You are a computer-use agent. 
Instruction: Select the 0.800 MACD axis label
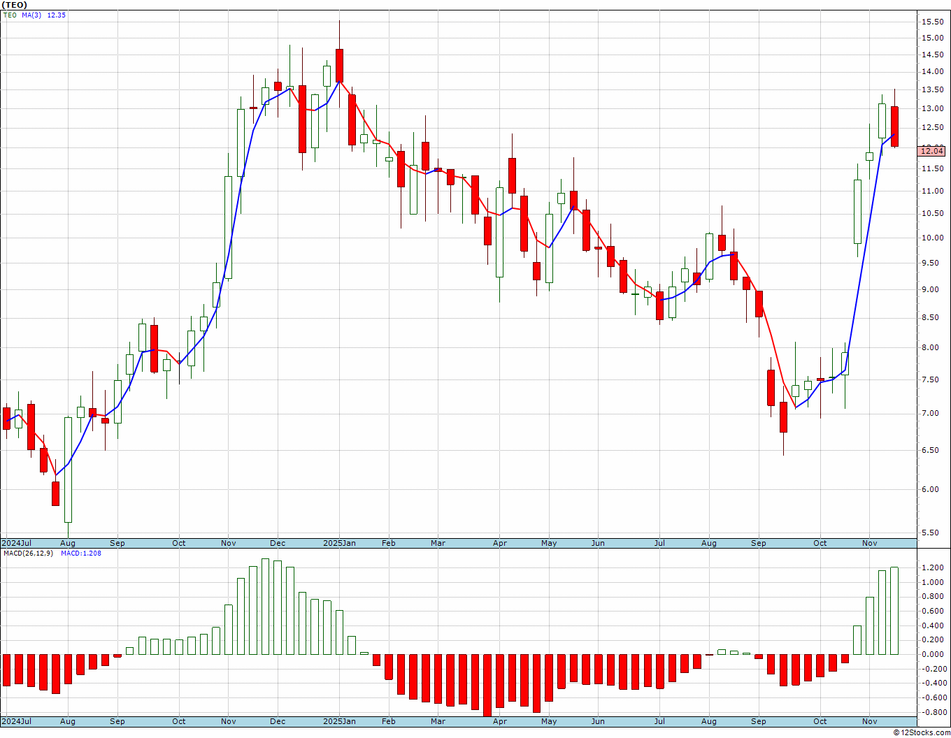coord(933,597)
